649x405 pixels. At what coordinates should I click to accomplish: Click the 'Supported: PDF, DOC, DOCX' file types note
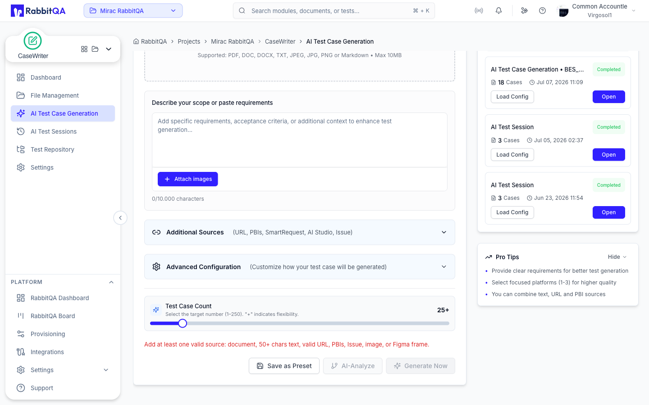pyautogui.click(x=300, y=55)
